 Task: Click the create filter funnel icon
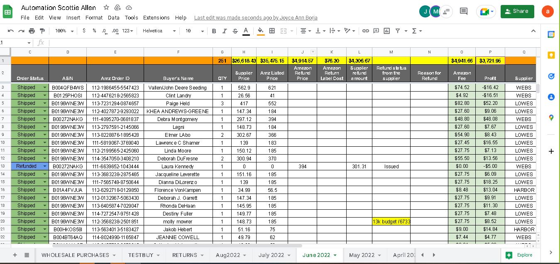(398, 31)
